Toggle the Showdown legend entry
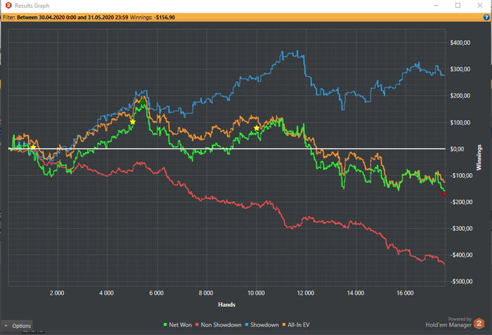This screenshot has height=335, width=492. click(261, 324)
